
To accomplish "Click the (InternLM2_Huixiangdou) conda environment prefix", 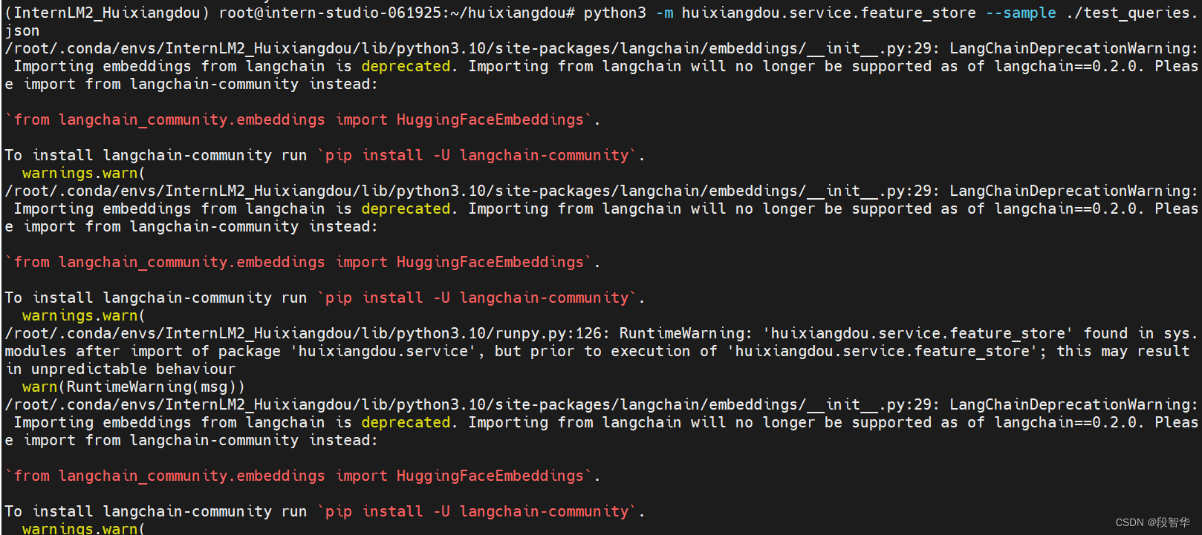I will pyautogui.click(x=107, y=13).
